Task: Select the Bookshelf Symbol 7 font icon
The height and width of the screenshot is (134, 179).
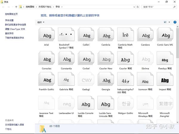Action: tap(66, 34)
